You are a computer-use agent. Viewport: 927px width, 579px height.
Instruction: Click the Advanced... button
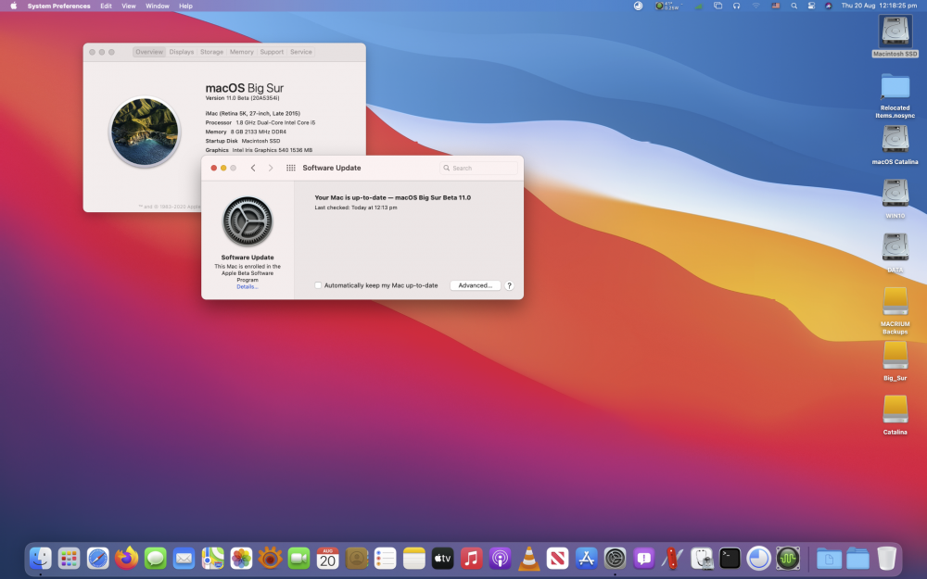pos(476,285)
